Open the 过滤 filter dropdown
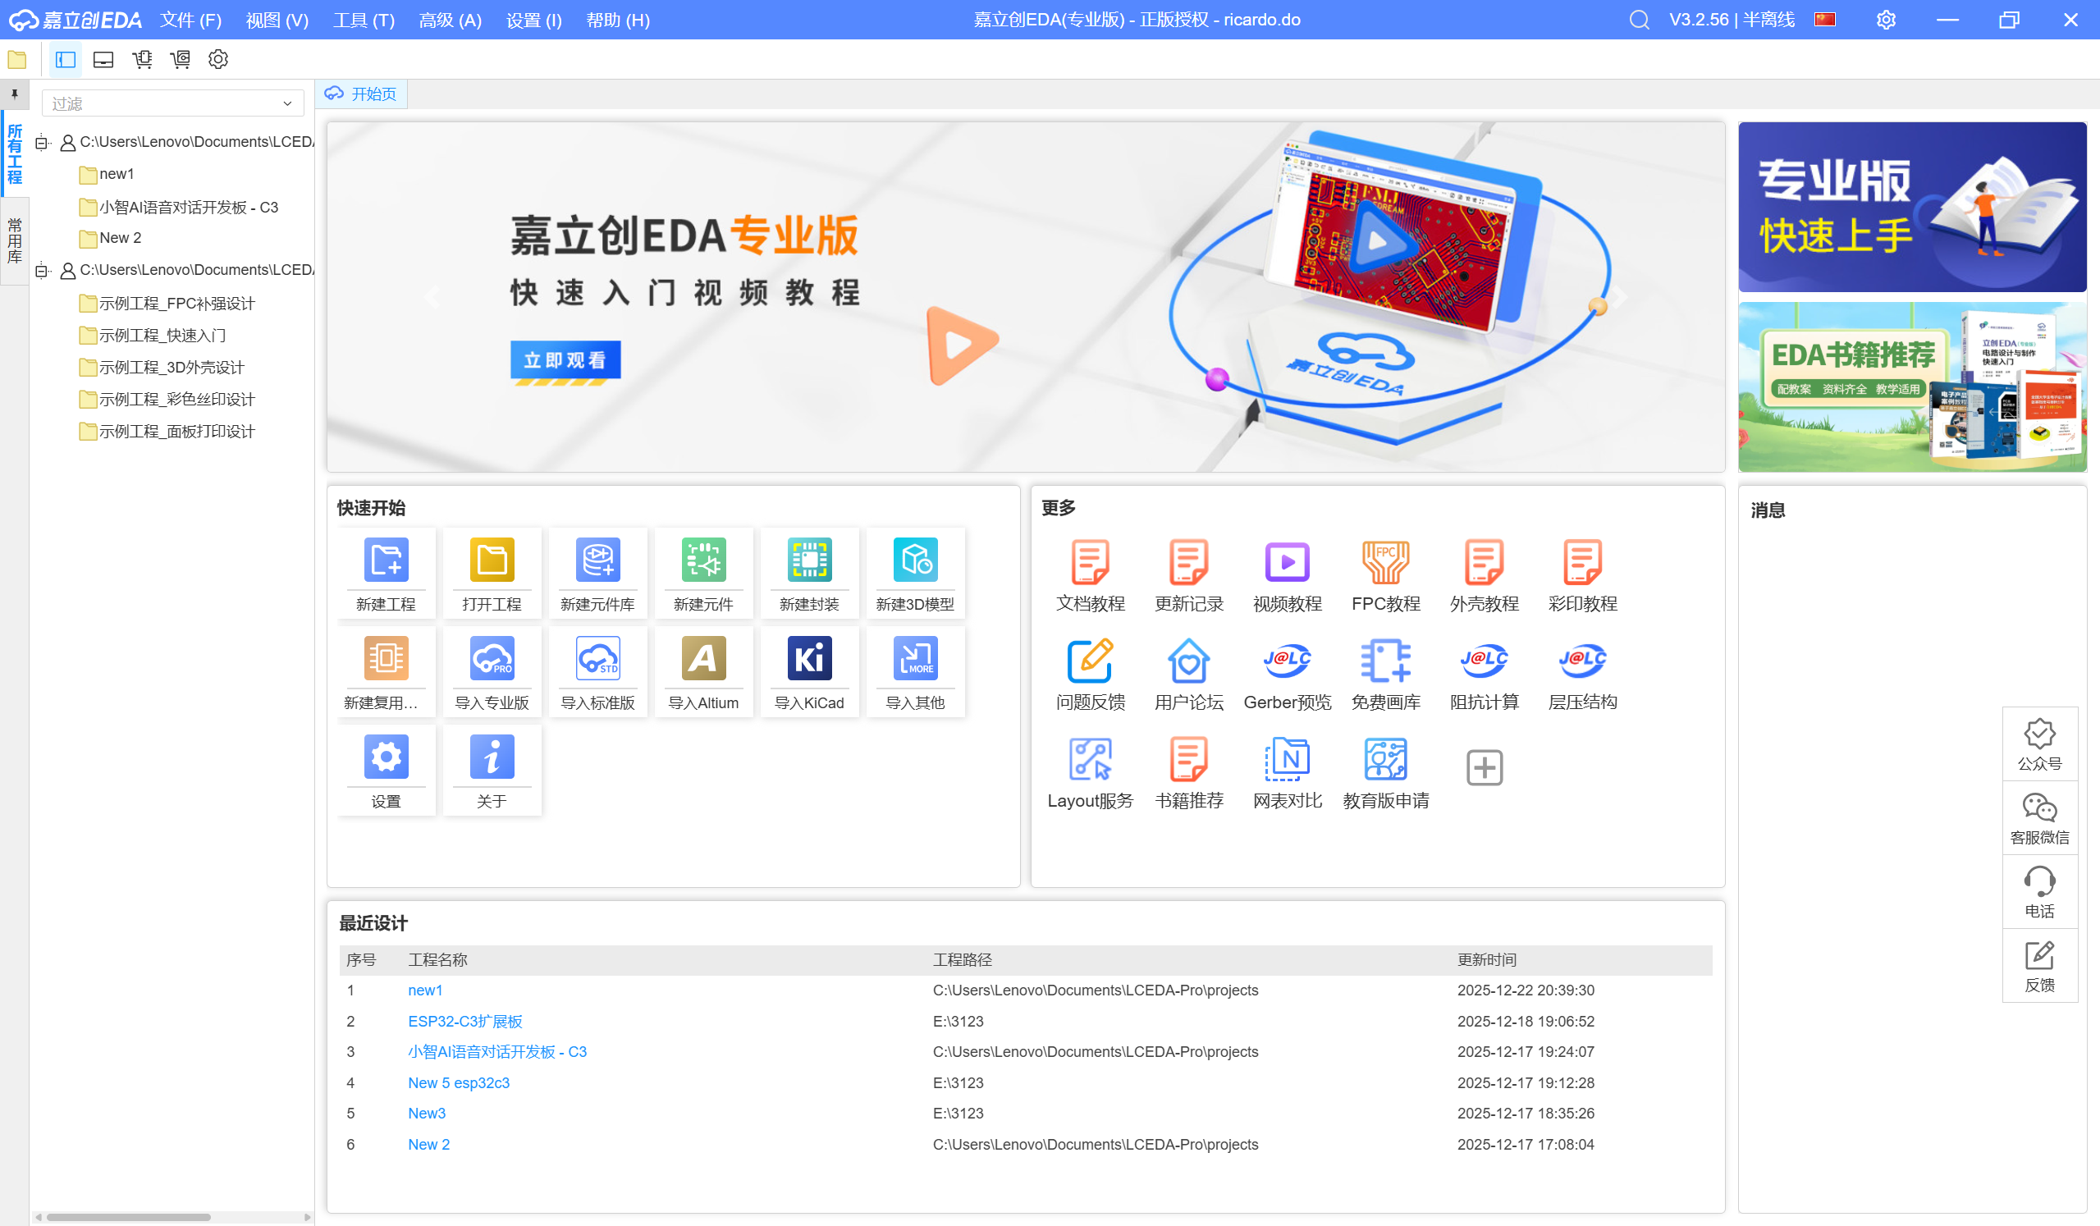The width and height of the screenshot is (2100, 1226). [286, 104]
